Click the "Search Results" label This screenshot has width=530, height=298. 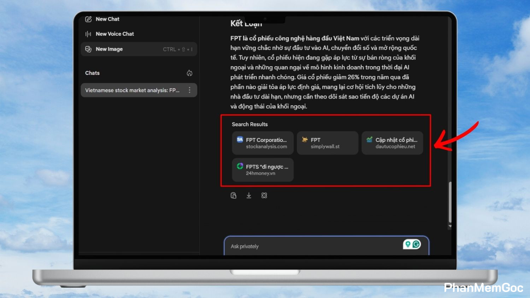pos(250,124)
